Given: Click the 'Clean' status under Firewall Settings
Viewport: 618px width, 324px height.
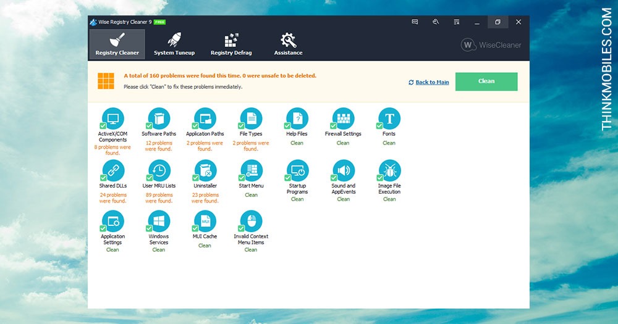Looking at the screenshot, I should (x=343, y=143).
